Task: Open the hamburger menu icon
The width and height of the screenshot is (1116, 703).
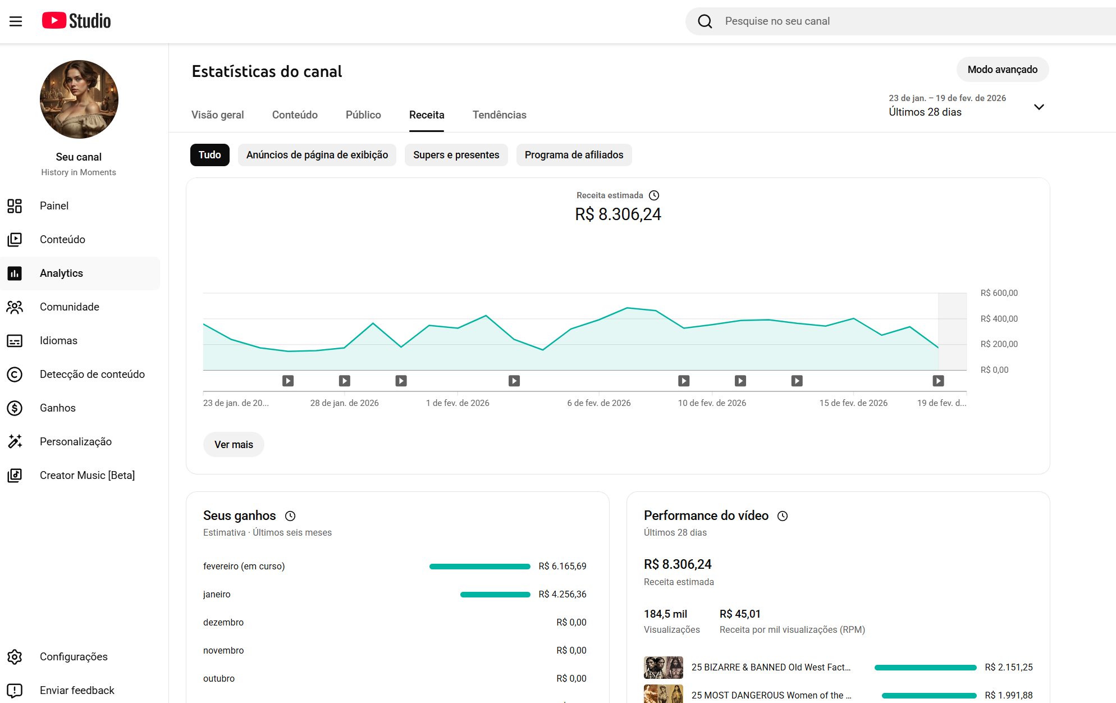Action: [x=16, y=21]
